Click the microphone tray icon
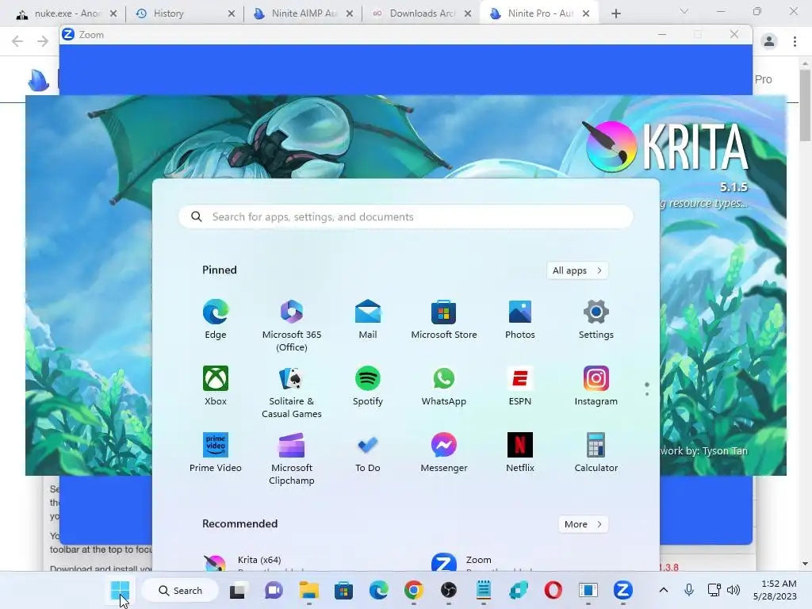The image size is (812, 609). 689,590
